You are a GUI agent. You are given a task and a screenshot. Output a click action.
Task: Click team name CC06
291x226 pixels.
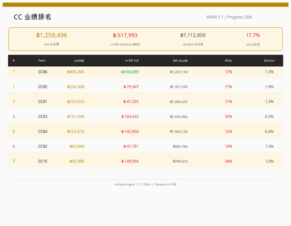[x=42, y=72]
